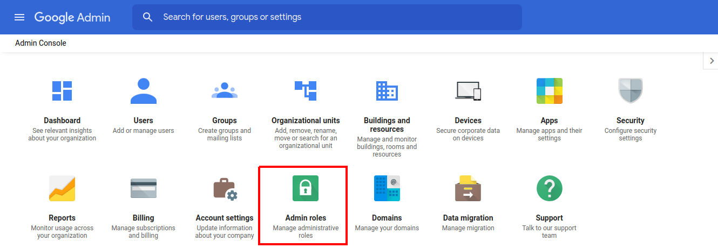Image resolution: width=718 pixels, height=248 pixels.
Task: Open the Devices laptop icon
Action: [468, 91]
